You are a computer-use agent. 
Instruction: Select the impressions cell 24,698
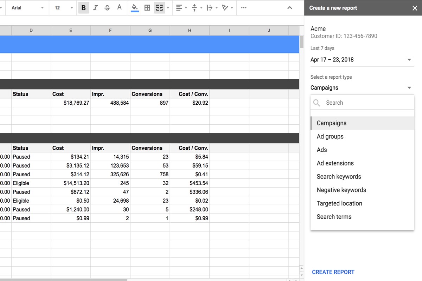[110, 201]
